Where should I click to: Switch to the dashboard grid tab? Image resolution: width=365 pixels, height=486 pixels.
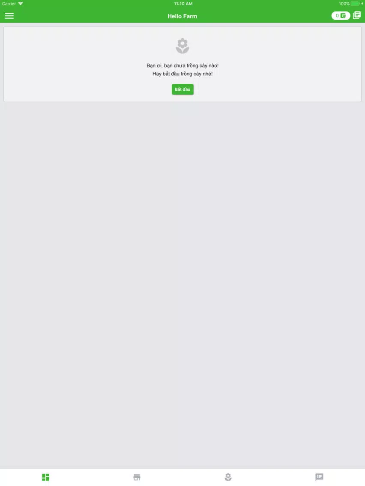[45, 477]
